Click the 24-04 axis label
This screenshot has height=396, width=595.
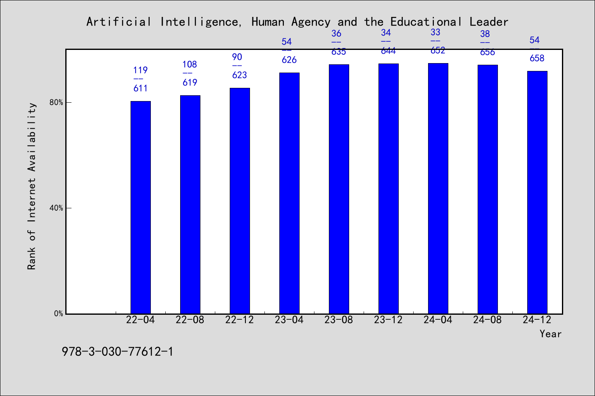pyautogui.click(x=438, y=320)
